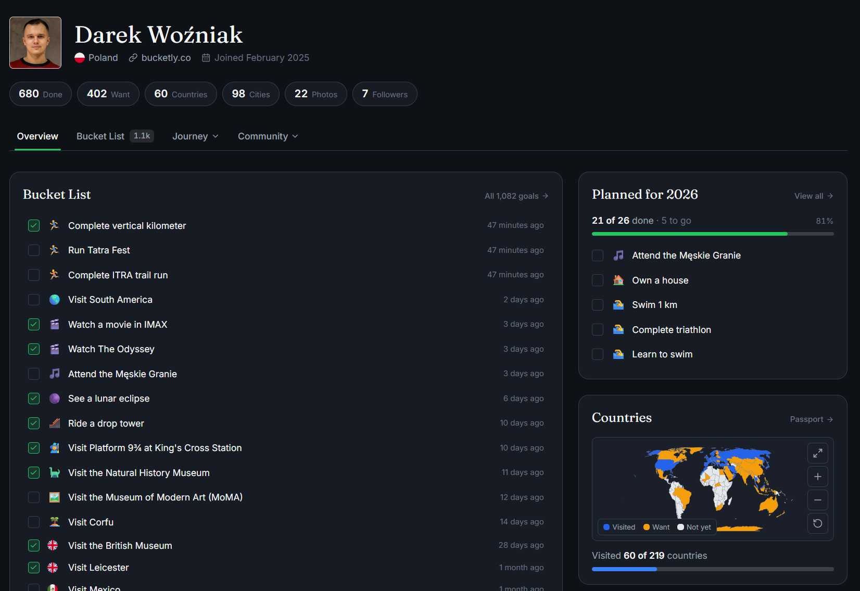Check the Learn to swim checkbox
The width and height of the screenshot is (860, 591).
tap(598, 354)
